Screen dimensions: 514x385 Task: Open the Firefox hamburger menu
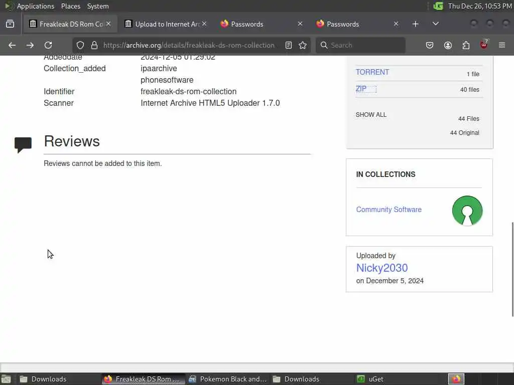[502, 45]
